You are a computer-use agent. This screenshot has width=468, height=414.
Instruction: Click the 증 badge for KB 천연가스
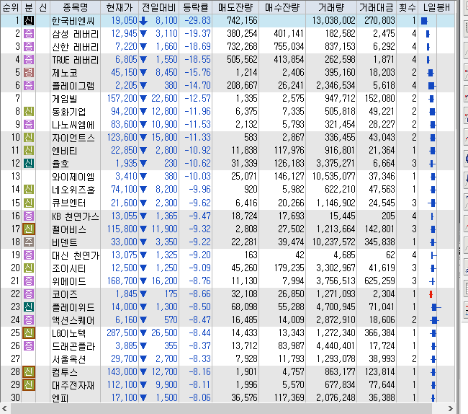tap(29, 216)
